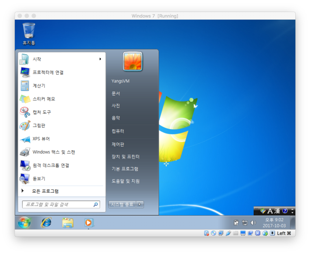Open 음악 music folder
This screenshot has width=310, height=254.
click(116, 118)
